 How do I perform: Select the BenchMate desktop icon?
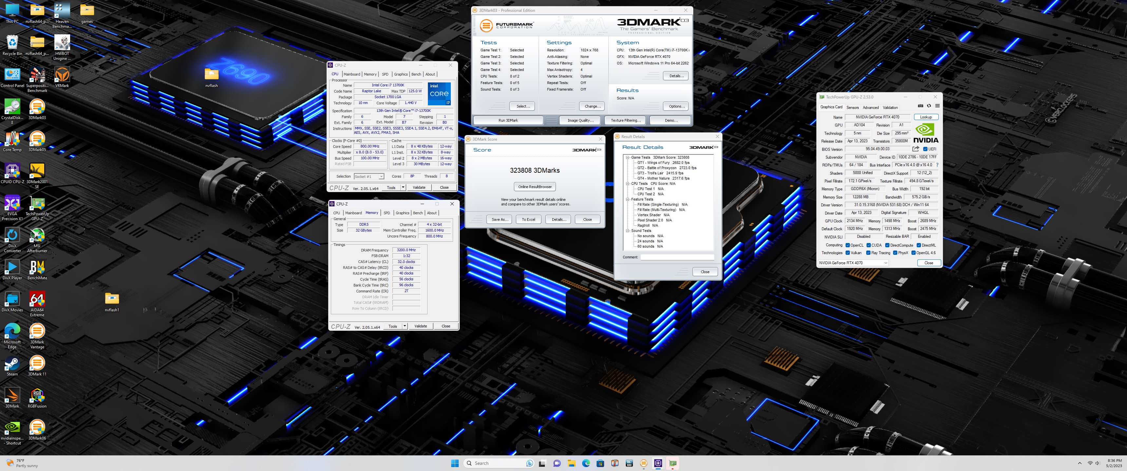pos(37,269)
